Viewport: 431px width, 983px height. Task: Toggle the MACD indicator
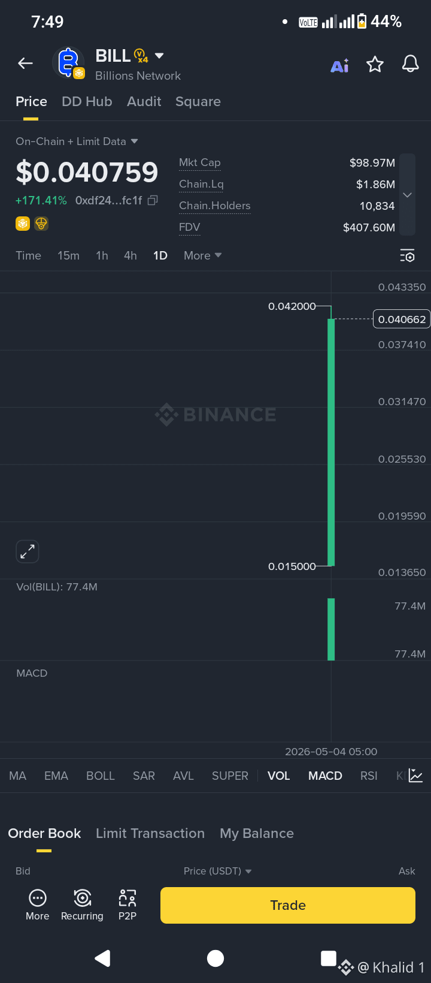point(325,776)
